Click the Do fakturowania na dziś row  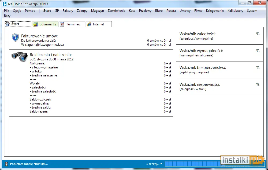click(96, 41)
